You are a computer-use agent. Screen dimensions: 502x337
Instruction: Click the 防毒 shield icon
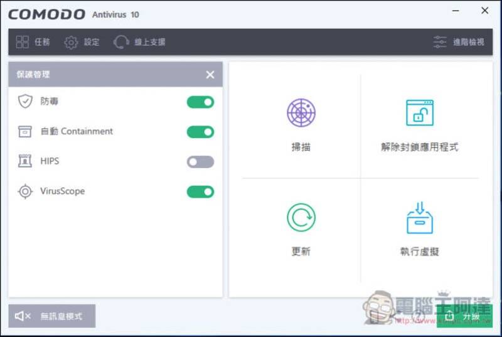25,102
